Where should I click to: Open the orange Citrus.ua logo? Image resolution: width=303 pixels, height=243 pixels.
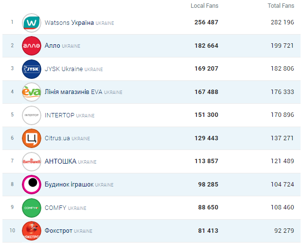click(32, 138)
